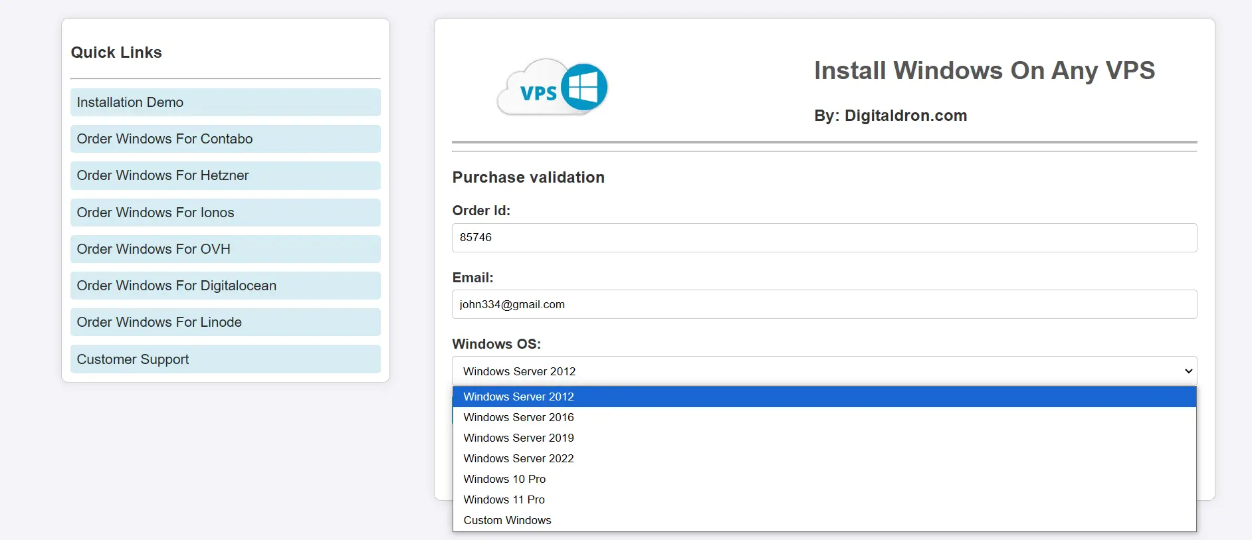Choose Windows Server 2022 option
The width and height of the screenshot is (1252, 540).
pyautogui.click(x=824, y=458)
